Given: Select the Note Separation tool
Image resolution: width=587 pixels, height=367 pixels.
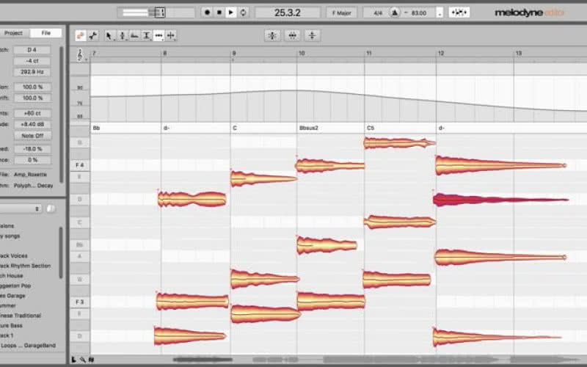Looking at the screenshot, I should point(171,35).
